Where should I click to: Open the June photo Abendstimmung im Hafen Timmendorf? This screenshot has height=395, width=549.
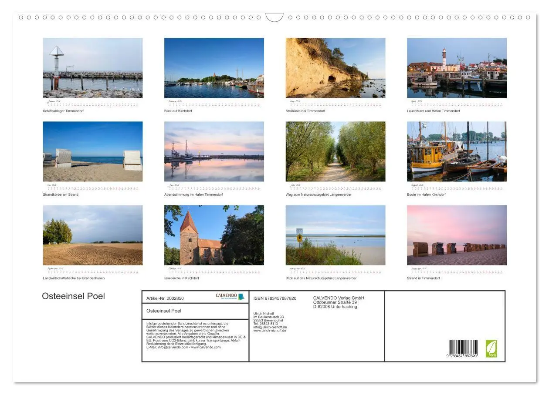[x=214, y=151]
